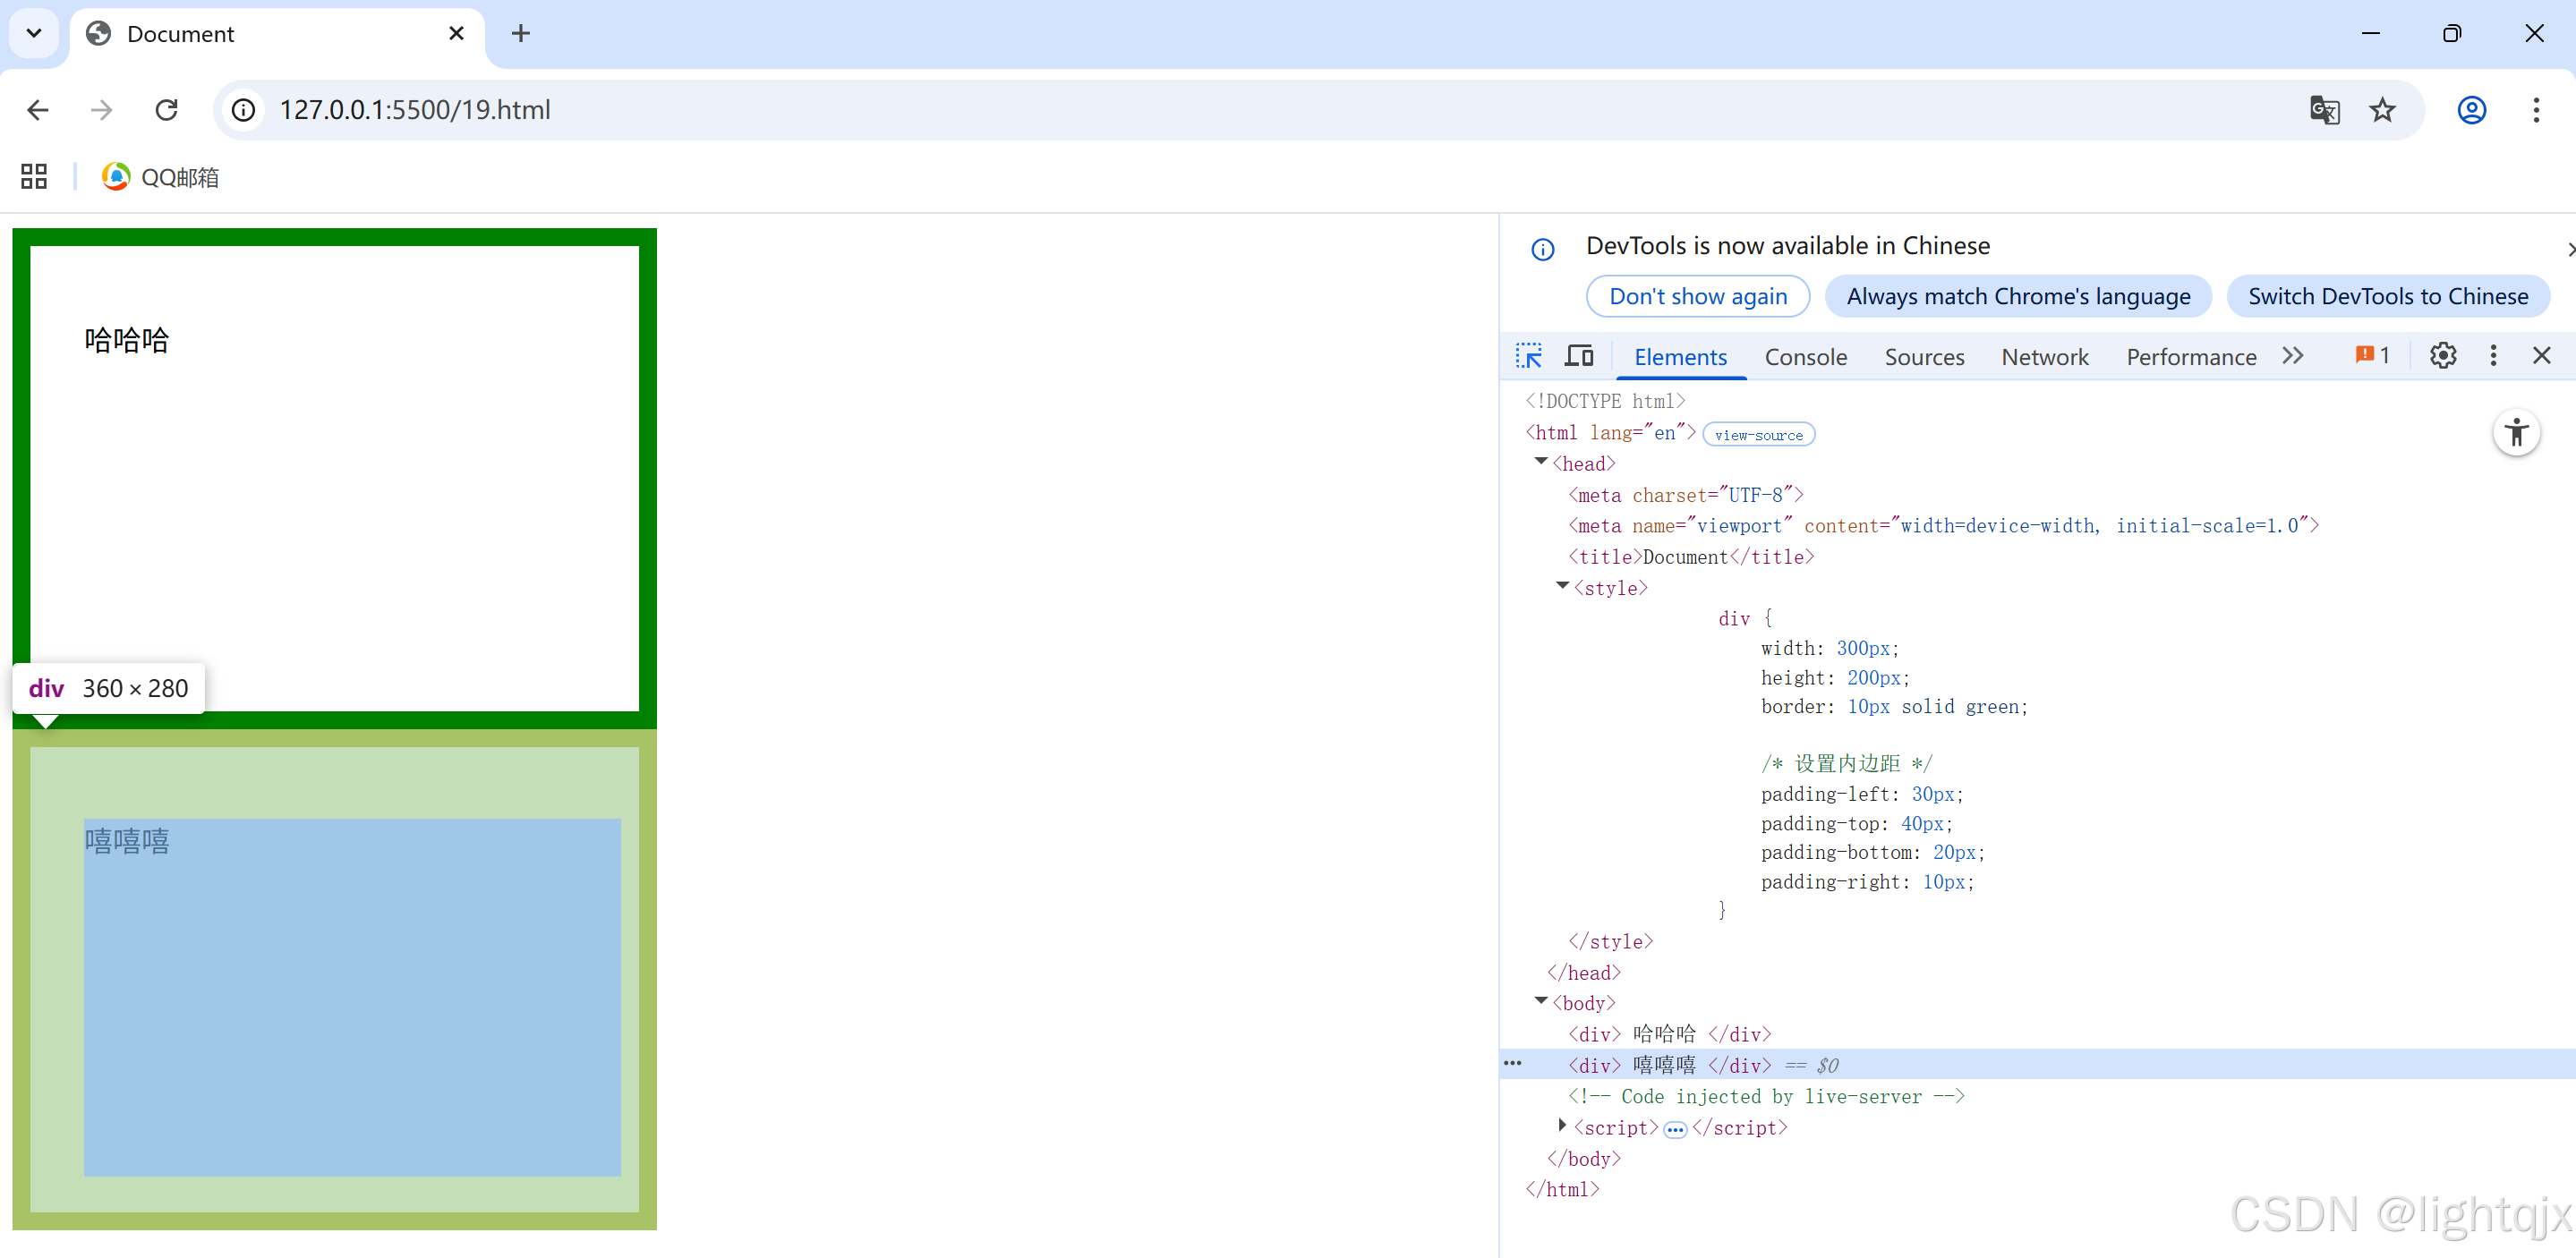The width and height of the screenshot is (2576, 1258).
Task: Open the Chrome profile icon
Action: [2471, 110]
